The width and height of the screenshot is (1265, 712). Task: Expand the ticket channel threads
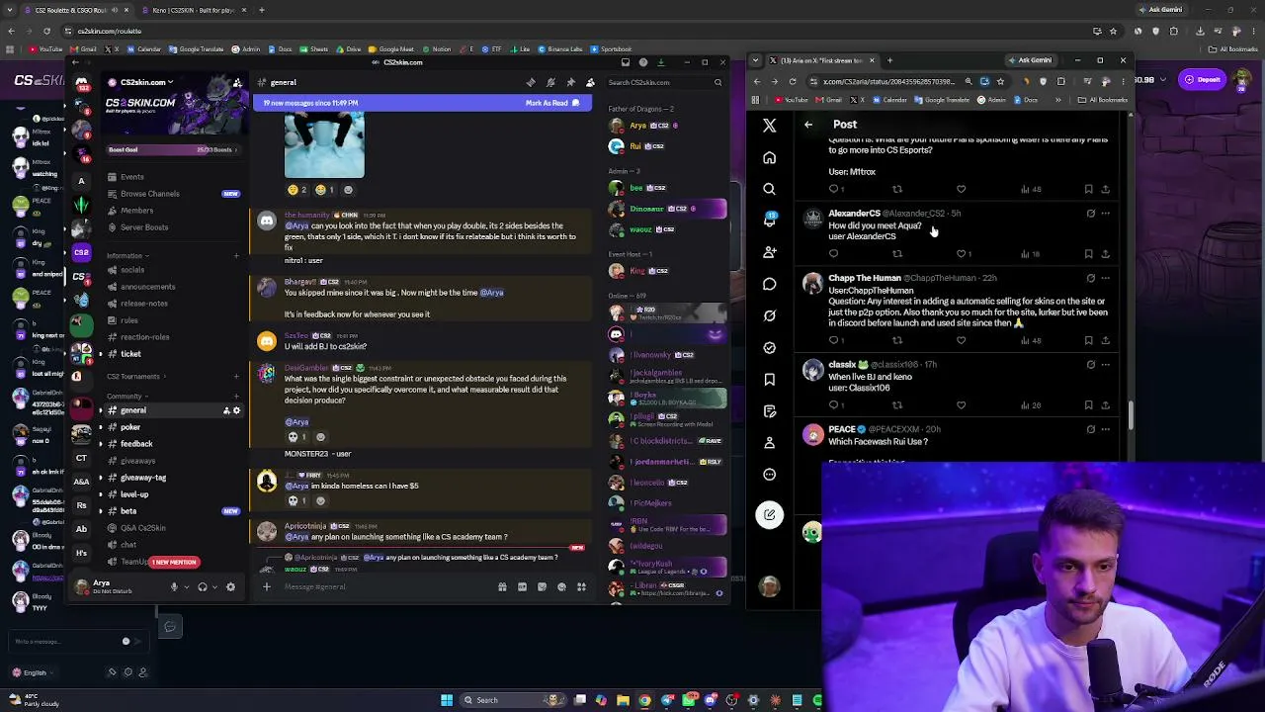tap(100, 354)
